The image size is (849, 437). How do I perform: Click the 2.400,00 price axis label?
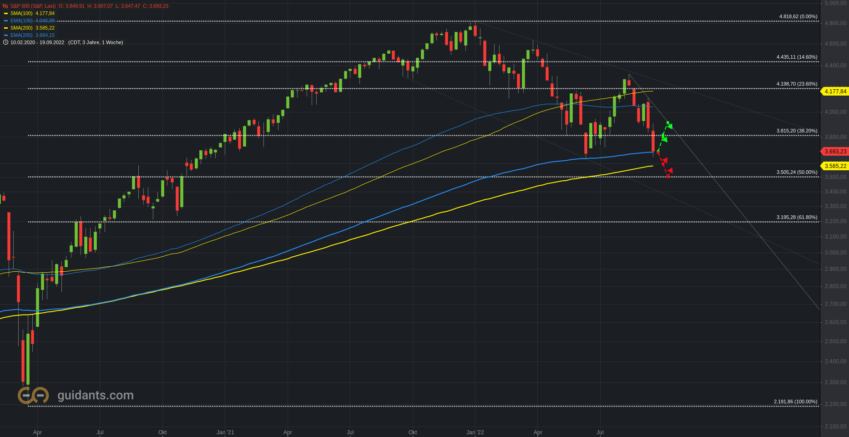tap(835, 361)
